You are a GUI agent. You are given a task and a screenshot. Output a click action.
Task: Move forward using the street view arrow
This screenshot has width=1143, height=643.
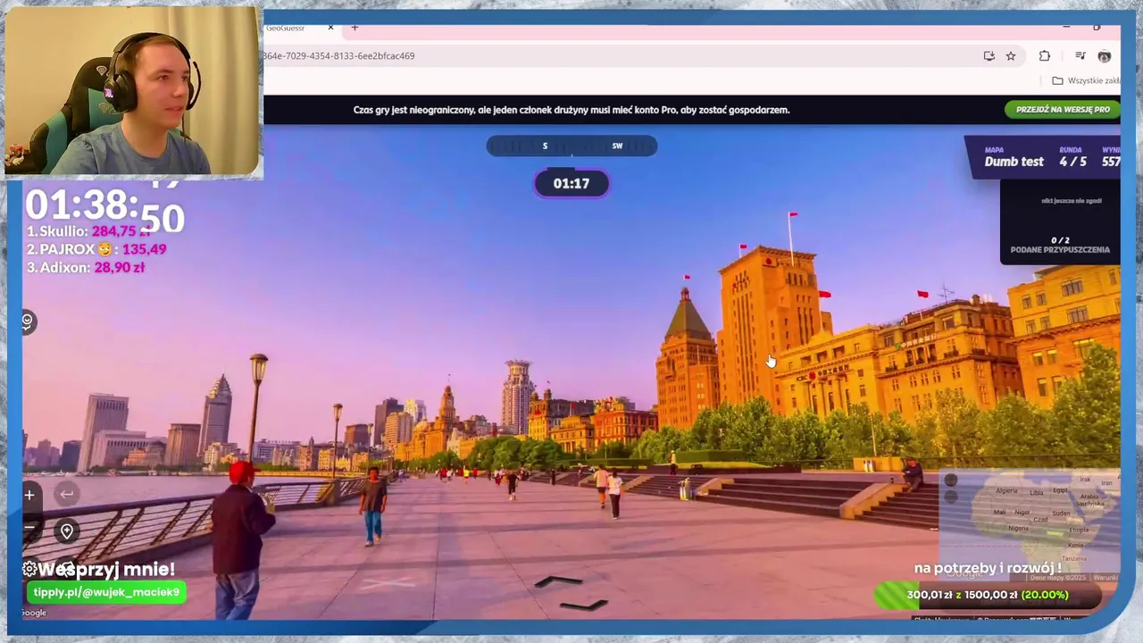tap(559, 582)
